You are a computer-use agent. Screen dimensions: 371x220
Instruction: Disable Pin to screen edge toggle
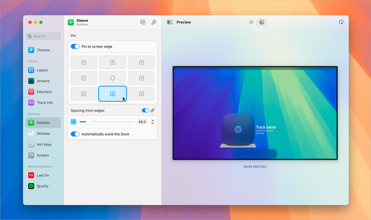(75, 46)
